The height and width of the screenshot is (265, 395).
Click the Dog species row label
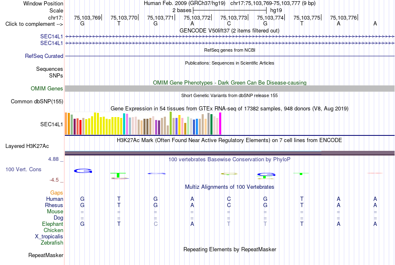58,217
